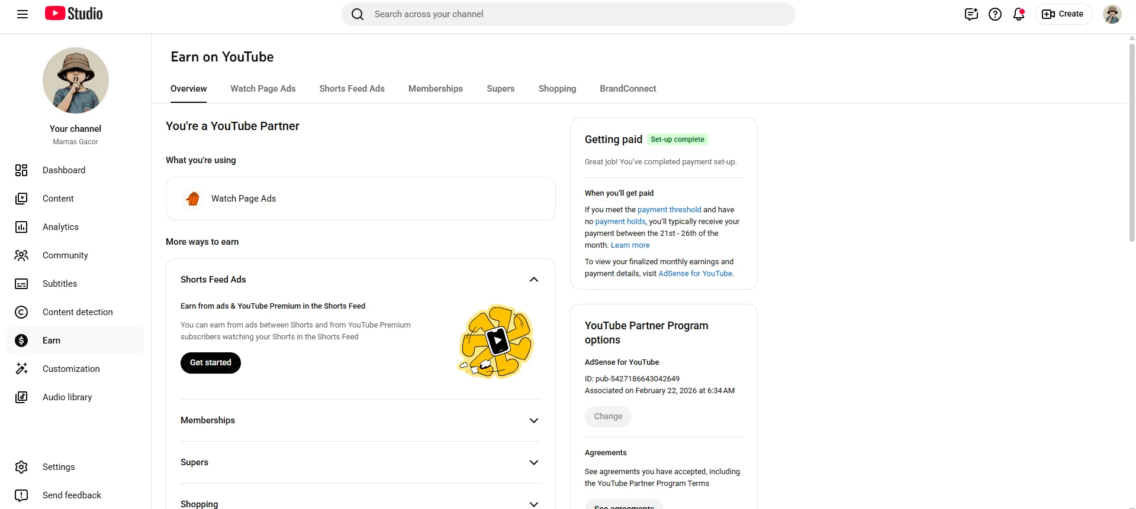Click the Audio library icon
This screenshot has width=1136, height=509.
click(21, 397)
